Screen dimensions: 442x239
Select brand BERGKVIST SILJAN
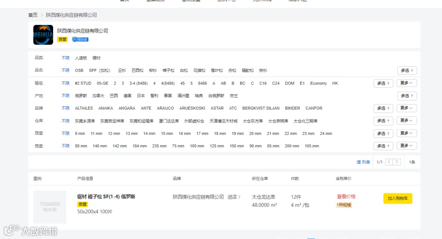(x=261, y=108)
